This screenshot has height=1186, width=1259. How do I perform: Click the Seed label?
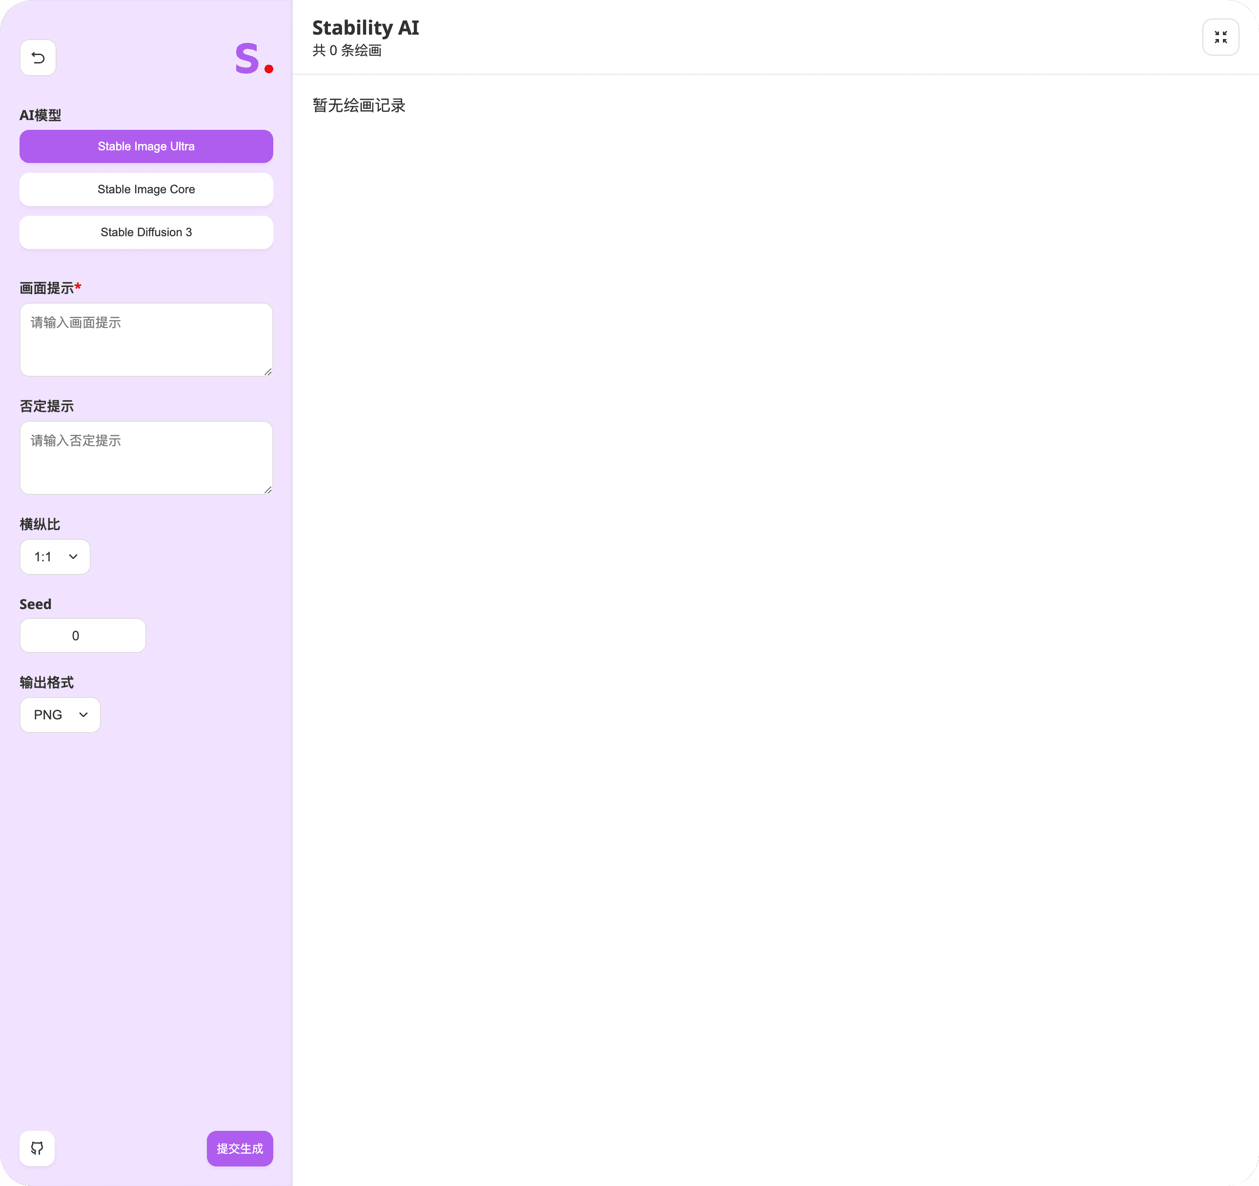36,604
